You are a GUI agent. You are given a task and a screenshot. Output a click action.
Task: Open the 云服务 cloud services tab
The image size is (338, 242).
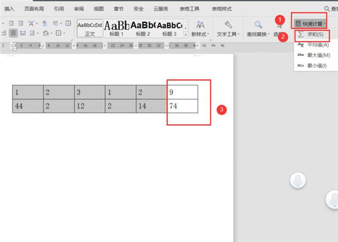[161, 9]
